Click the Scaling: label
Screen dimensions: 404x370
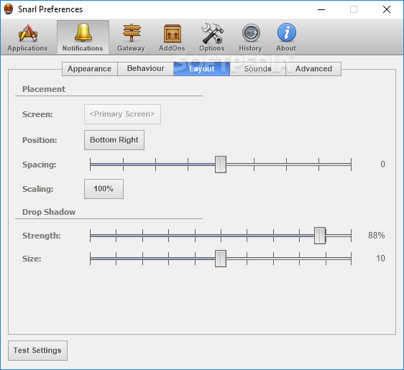click(x=38, y=189)
